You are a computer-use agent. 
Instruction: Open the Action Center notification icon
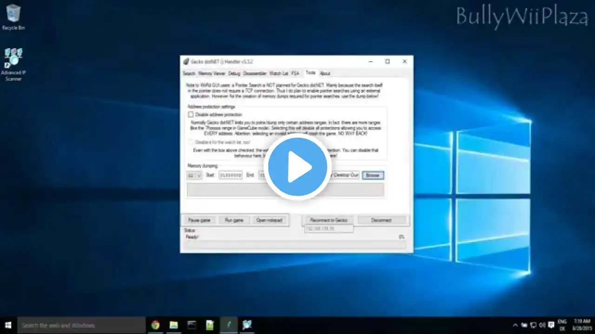coord(552,325)
